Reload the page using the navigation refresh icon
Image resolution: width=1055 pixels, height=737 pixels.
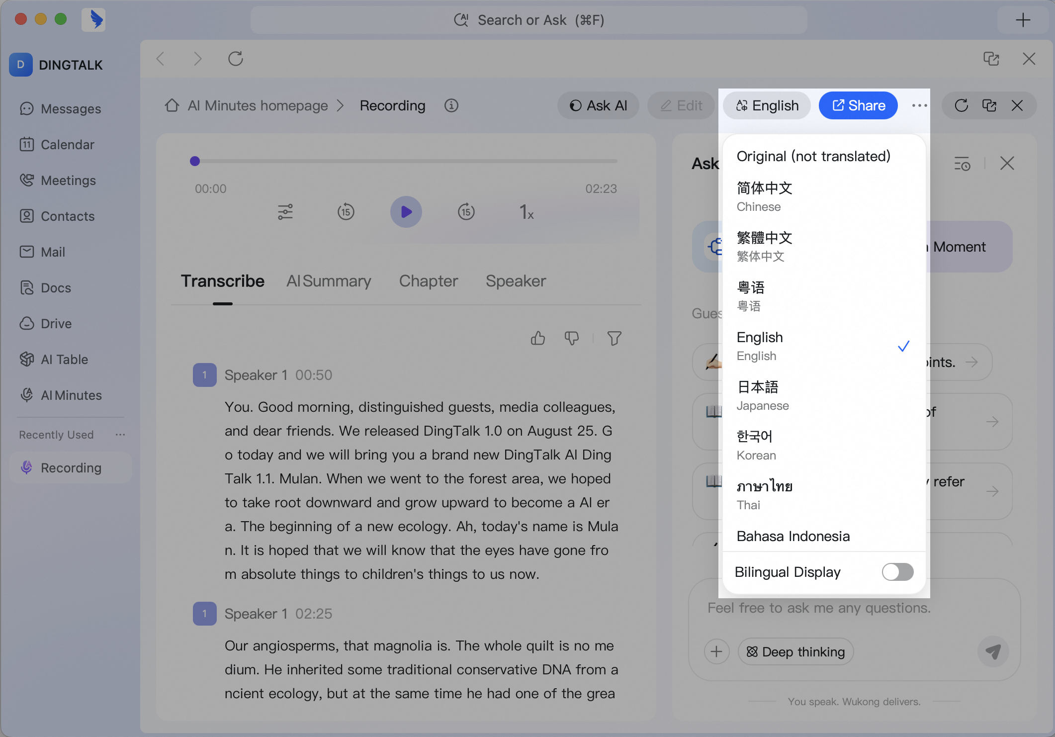coord(236,59)
